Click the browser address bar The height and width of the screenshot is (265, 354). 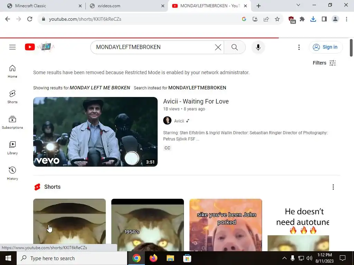click(x=142, y=19)
